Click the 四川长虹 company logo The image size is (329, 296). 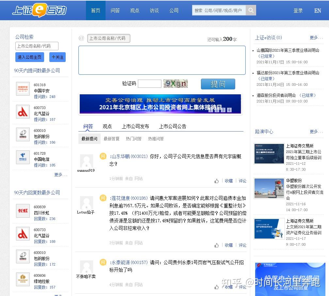[x=23, y=211]
